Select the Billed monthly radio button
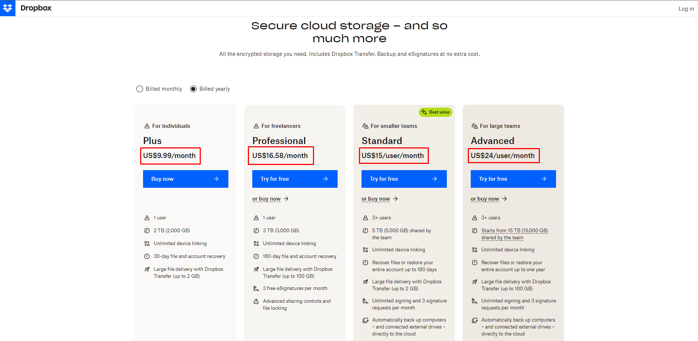 click(140, 89)
